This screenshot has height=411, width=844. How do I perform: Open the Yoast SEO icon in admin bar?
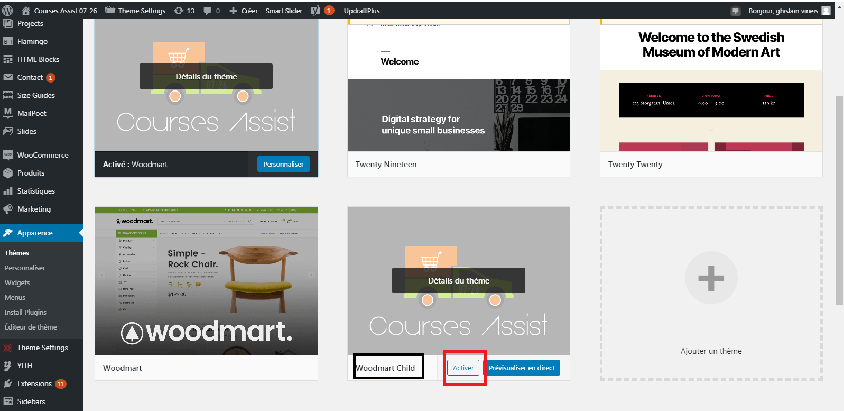(316, 11)
